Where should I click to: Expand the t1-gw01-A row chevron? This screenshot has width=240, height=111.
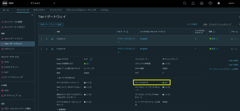tap(46, 39)
